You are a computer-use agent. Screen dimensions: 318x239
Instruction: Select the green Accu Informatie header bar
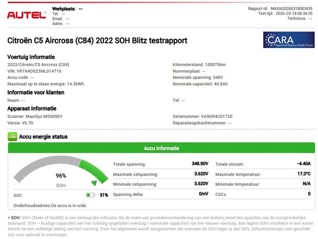coord(161,148)
